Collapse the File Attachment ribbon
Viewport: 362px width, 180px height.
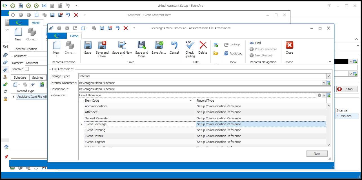[330, 62]
